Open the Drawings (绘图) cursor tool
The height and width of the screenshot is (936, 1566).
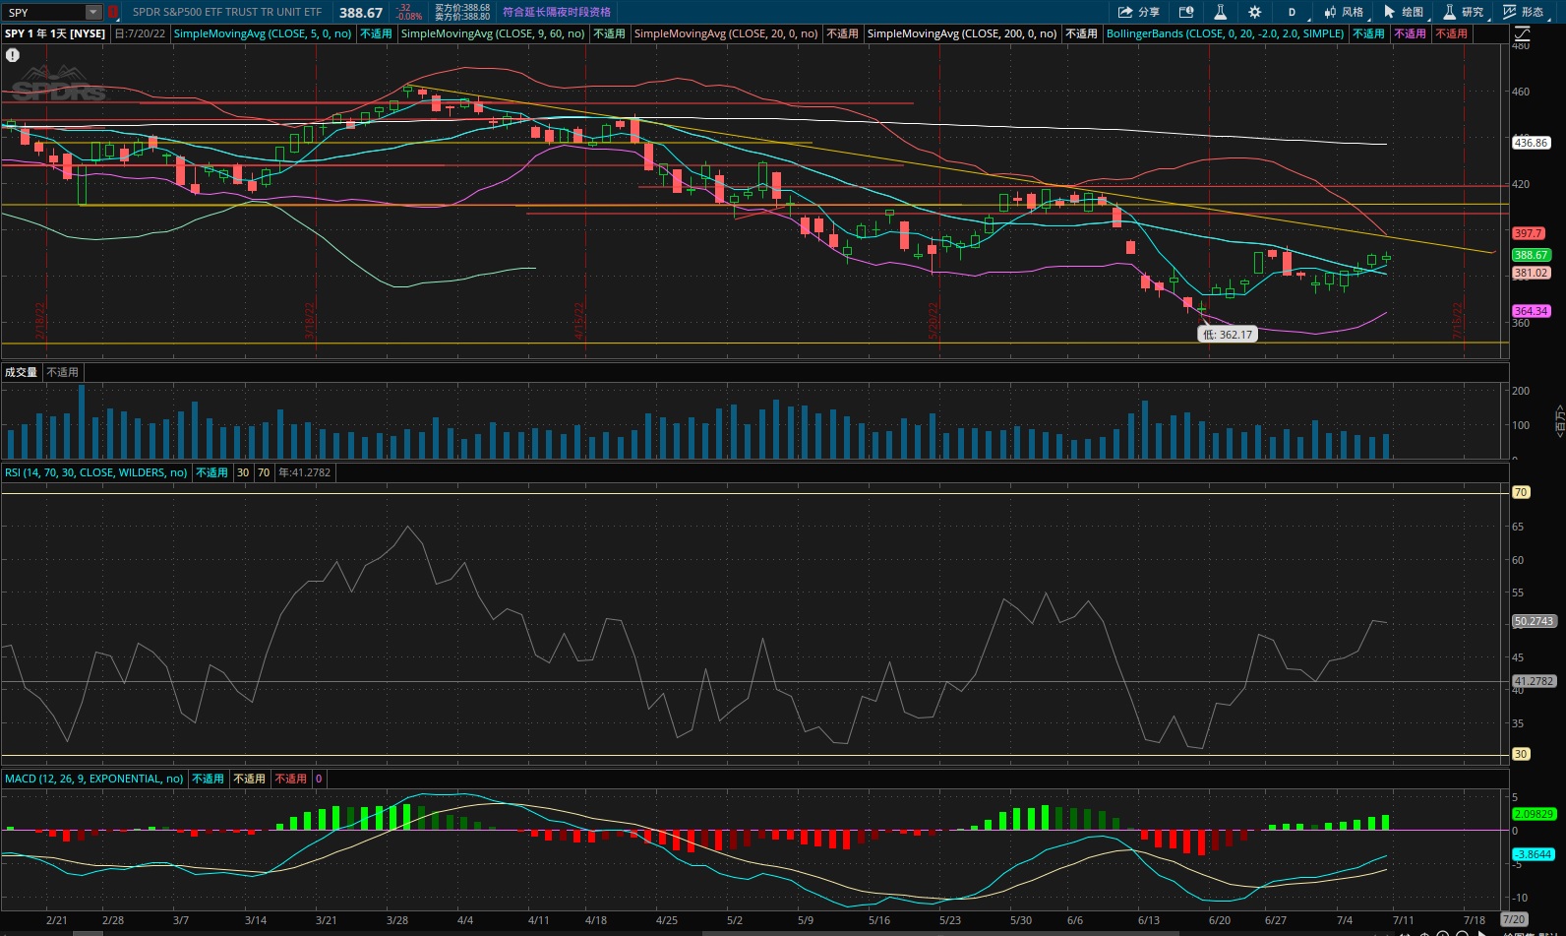coord(1404,12)
